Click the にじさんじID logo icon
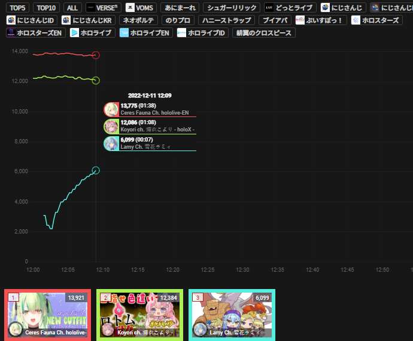 tap(11, 20)
